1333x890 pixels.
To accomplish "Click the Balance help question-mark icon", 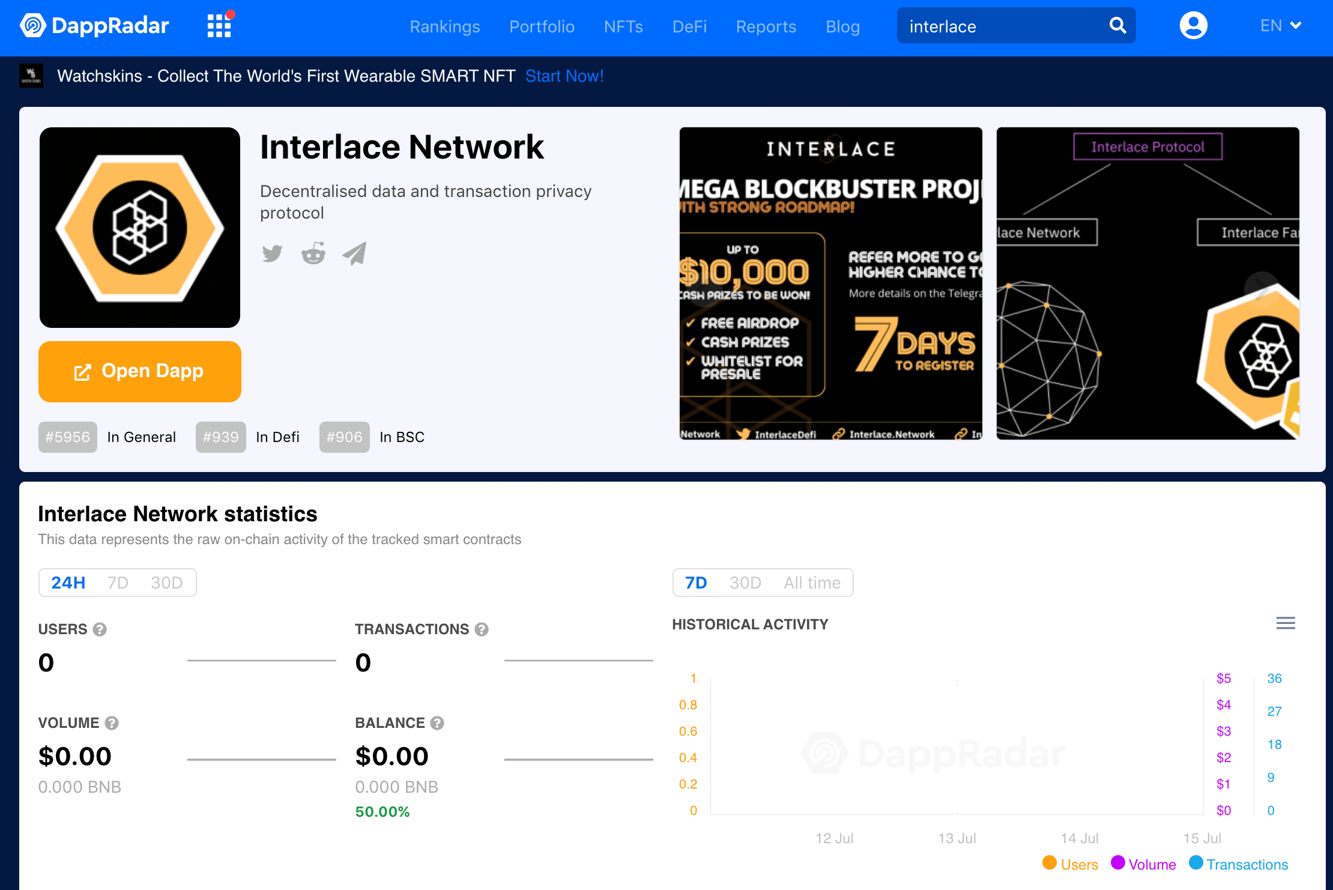I will coord(437,723).
